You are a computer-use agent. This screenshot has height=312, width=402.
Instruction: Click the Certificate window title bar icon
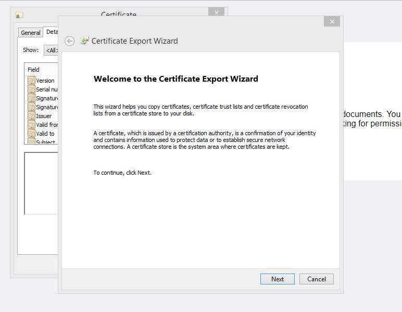pos(19,15)
